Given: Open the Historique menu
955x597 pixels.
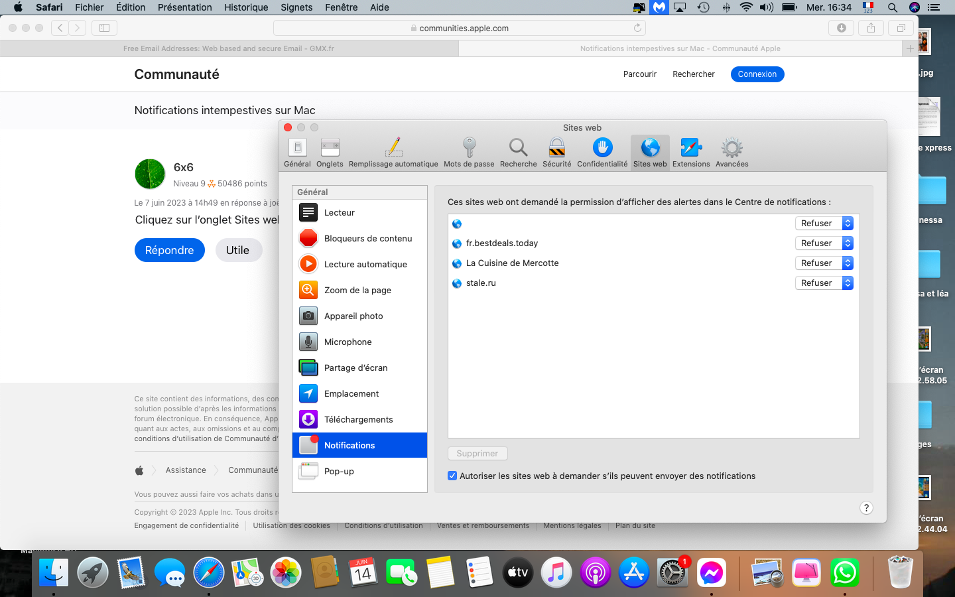Looking at the screenshot, I should (x=246, y=7).
